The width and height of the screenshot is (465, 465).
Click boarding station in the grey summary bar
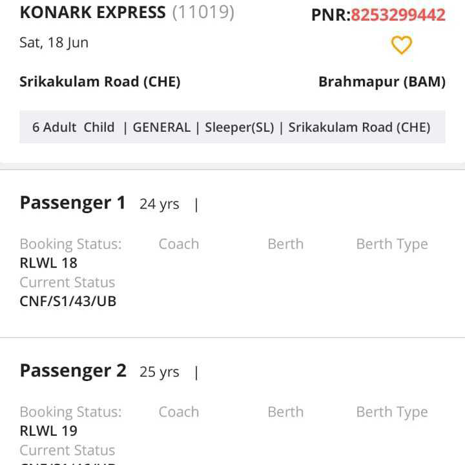[359, 127]
